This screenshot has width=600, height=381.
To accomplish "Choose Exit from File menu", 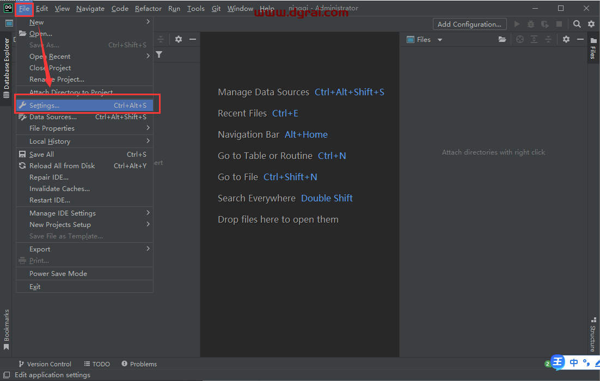I will (84, 286).
